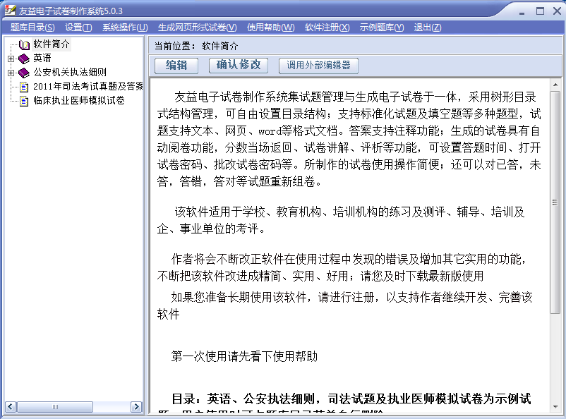Click the 英语 book icon in tree
This screenshot has width=566, height=419.
[x=24, y=59]
